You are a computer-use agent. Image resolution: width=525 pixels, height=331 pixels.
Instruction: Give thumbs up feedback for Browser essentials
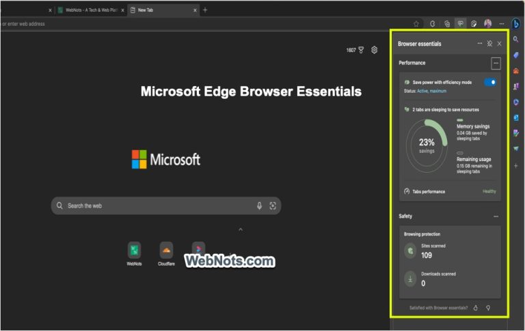point(476,308)
